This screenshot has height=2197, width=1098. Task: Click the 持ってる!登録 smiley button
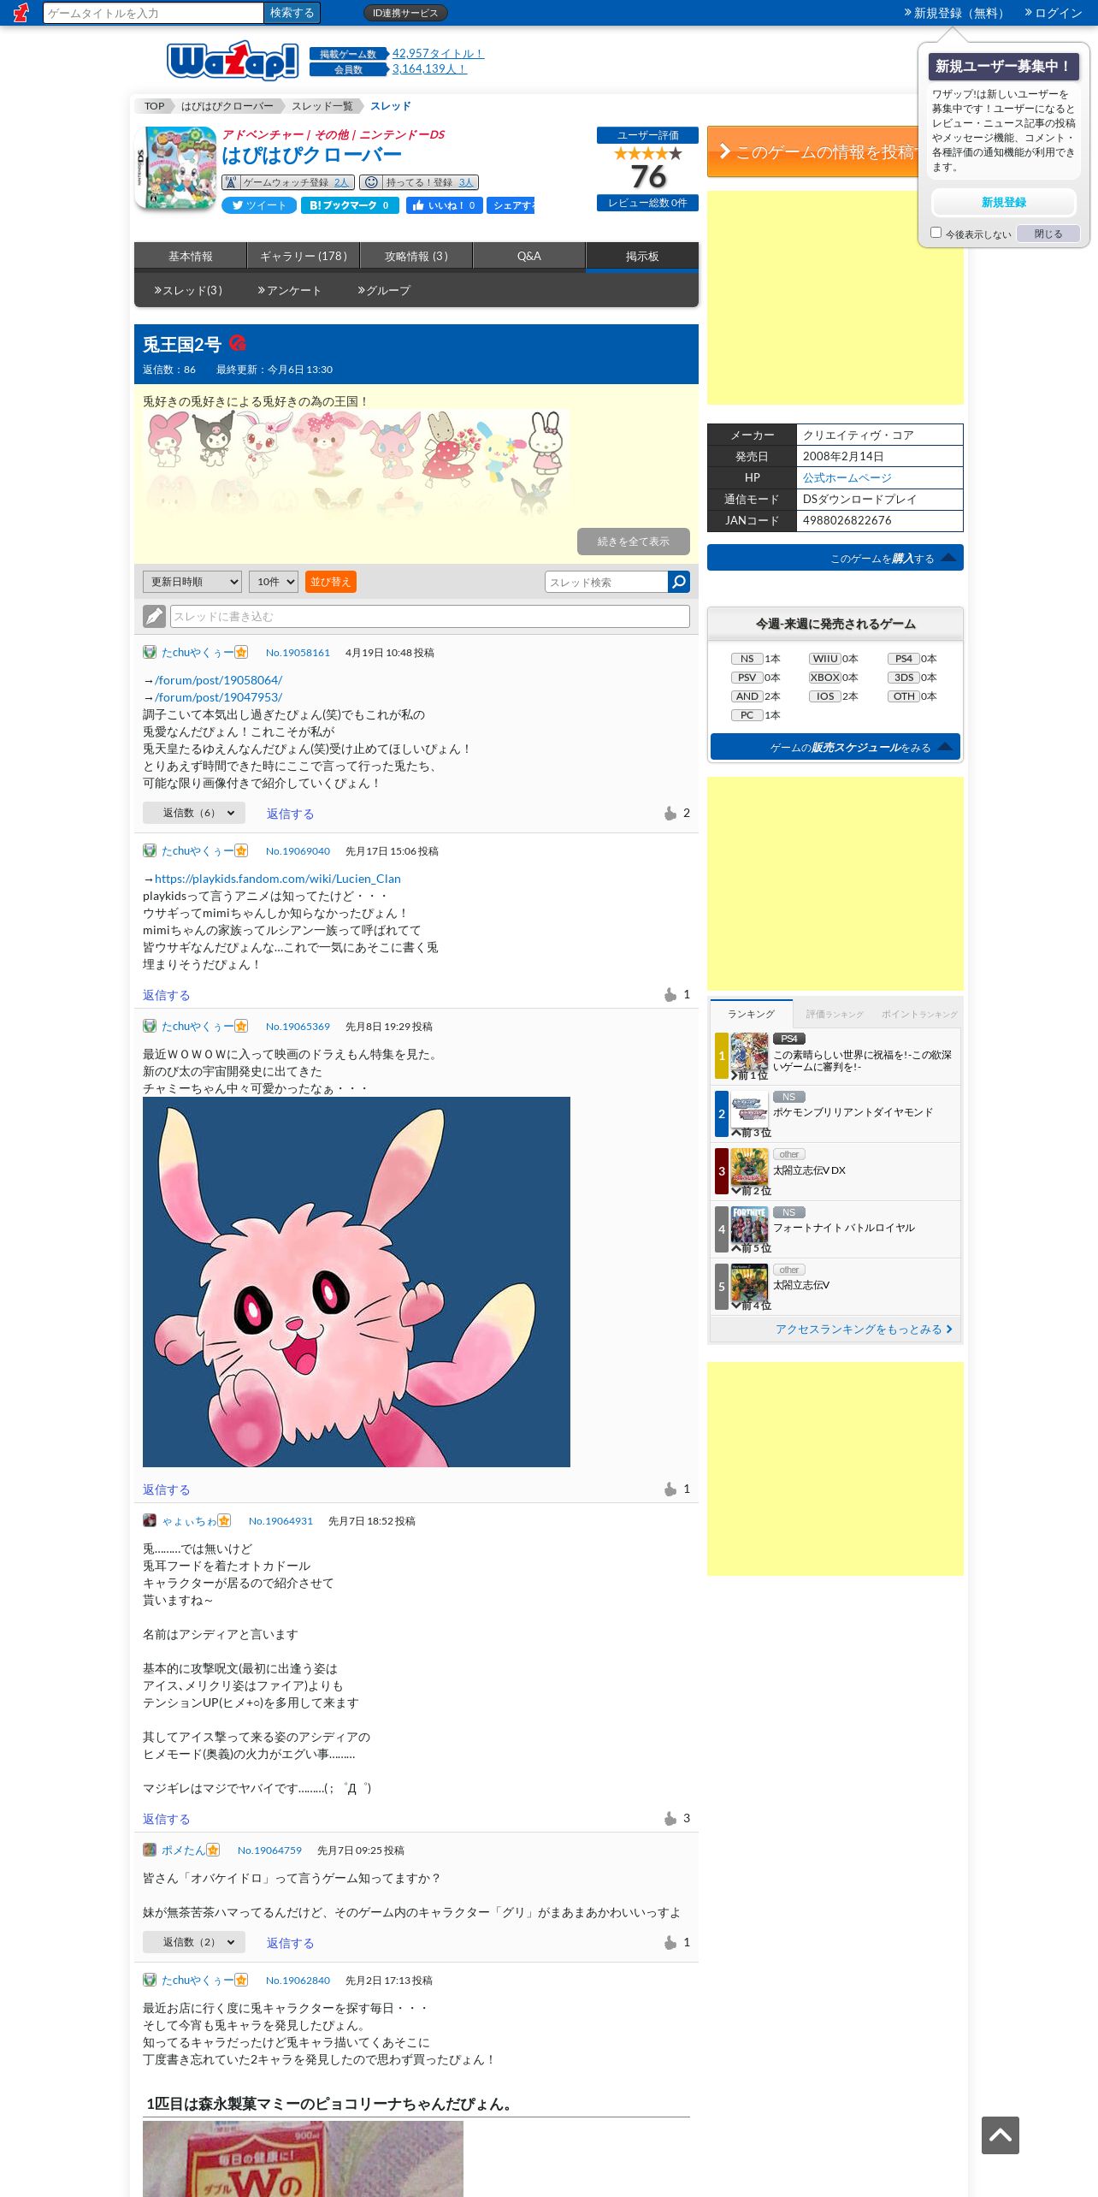point(419,182)
